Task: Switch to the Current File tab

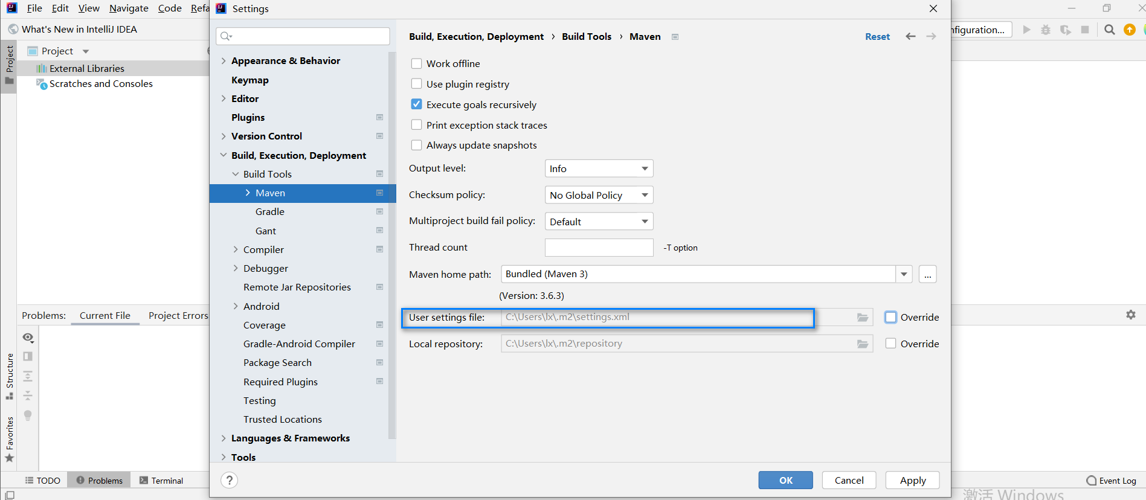Action: point(105,315)
